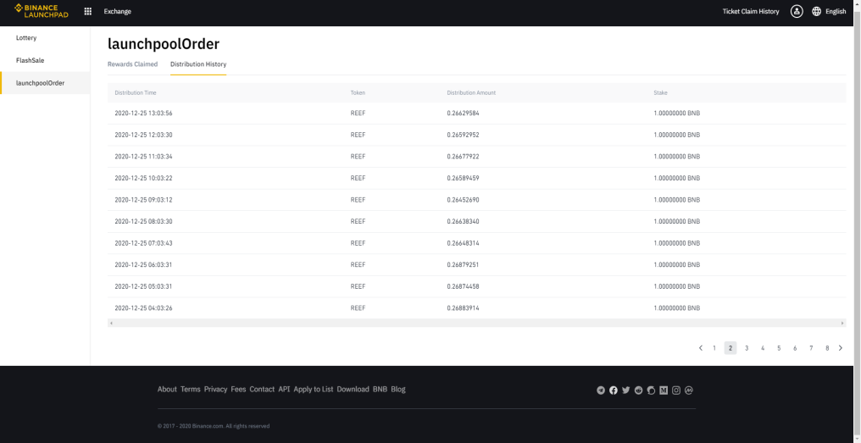This screenshot has height=443, width=861.
Task: Open Ticket Claim History
Action: (x=751, y=12)
